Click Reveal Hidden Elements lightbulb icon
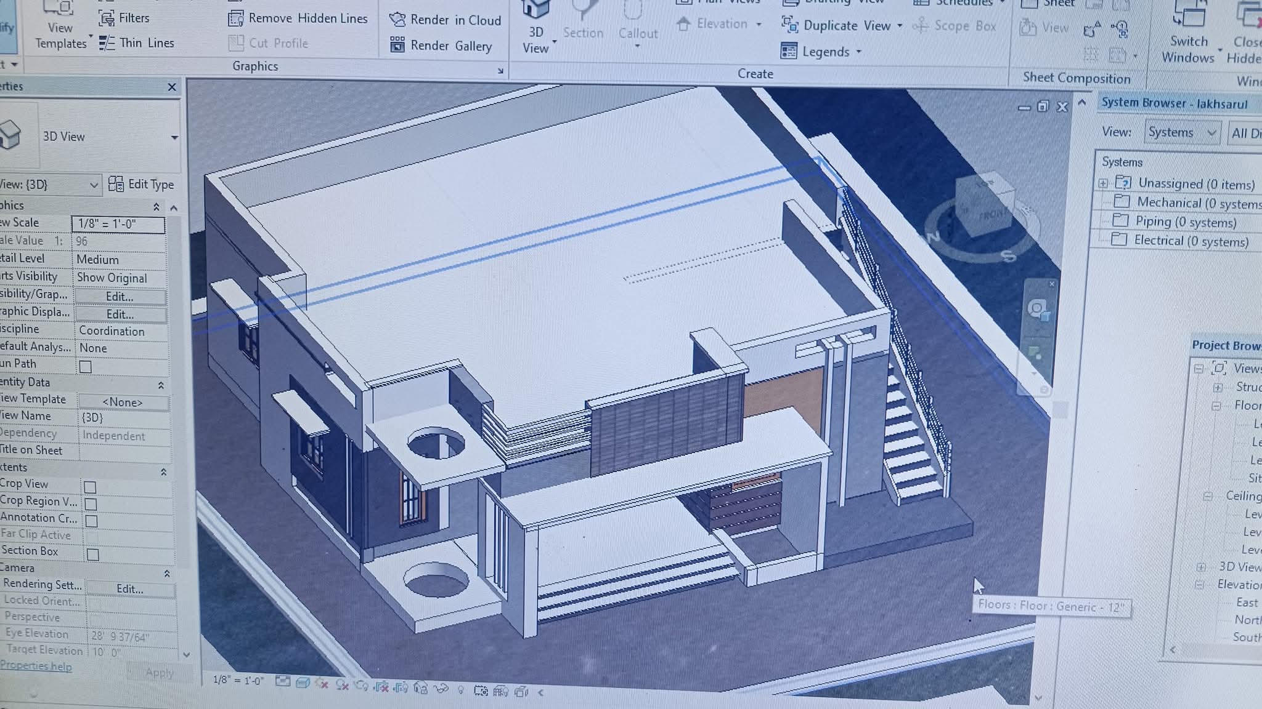 [460, 690]
